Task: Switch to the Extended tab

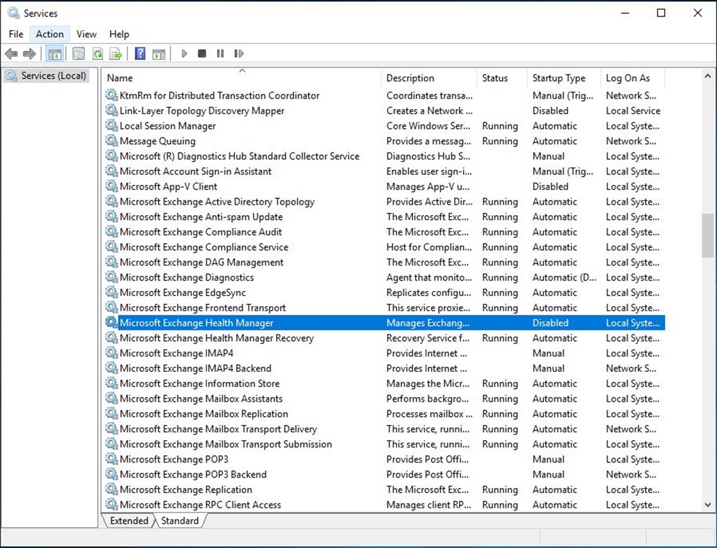Action: click(129, 521)
